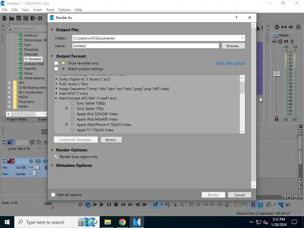Click the Stop button in transport bar

[x=116, y=205]
